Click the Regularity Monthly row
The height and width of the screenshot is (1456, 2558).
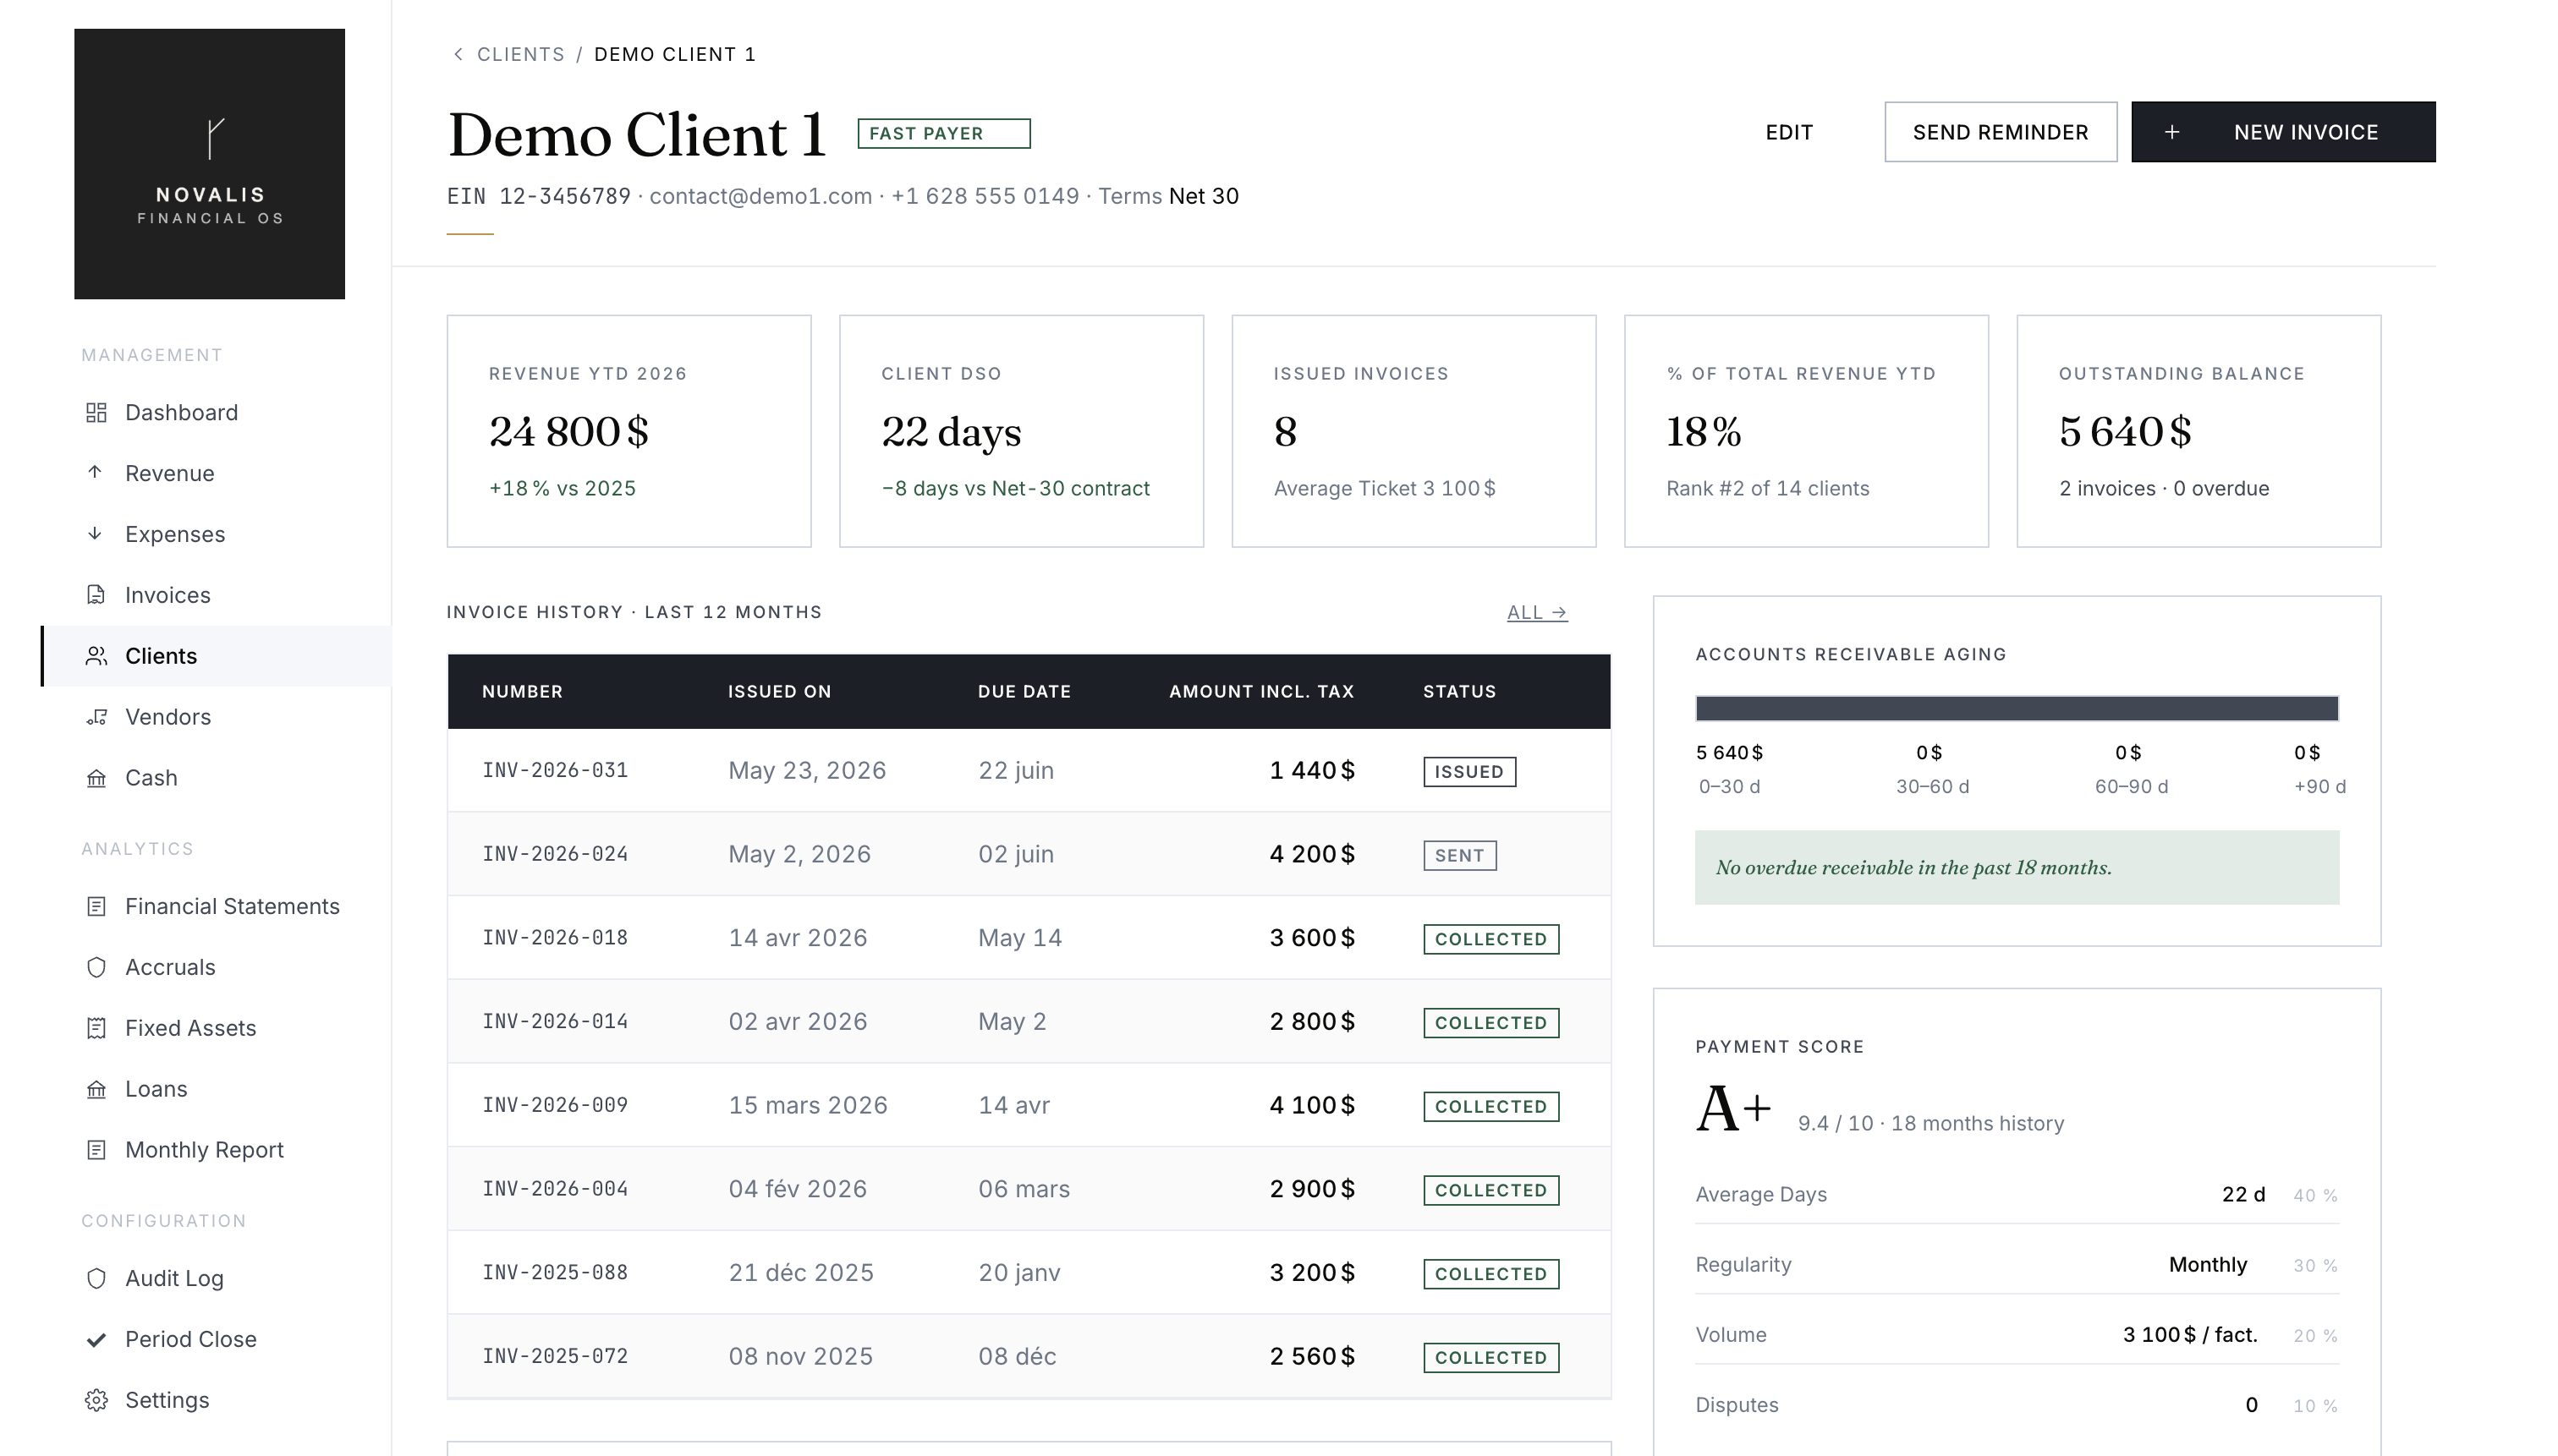[2016, 1264]
